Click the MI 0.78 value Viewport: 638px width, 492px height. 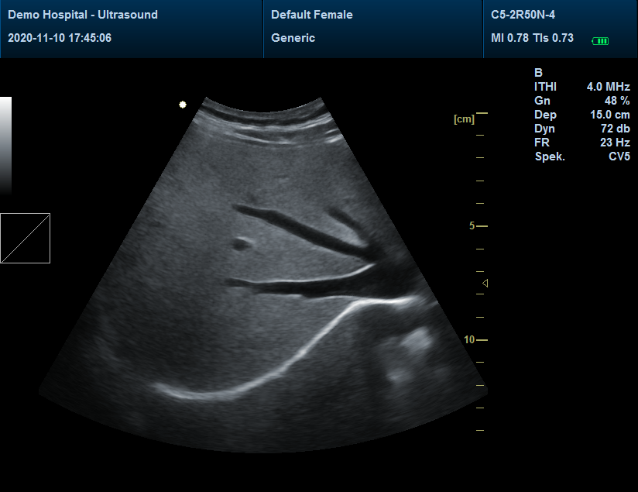pos(509,38)
